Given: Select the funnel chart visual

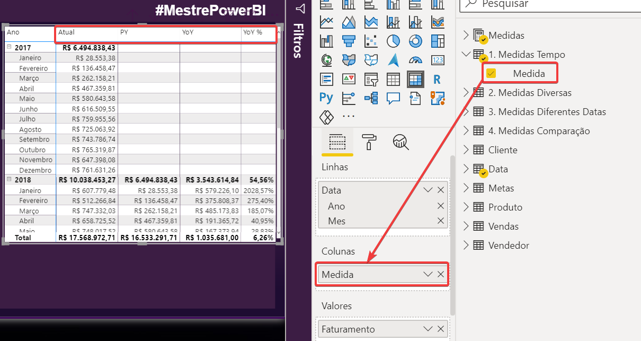Looking at the screenshot, I should coord(349,40).
